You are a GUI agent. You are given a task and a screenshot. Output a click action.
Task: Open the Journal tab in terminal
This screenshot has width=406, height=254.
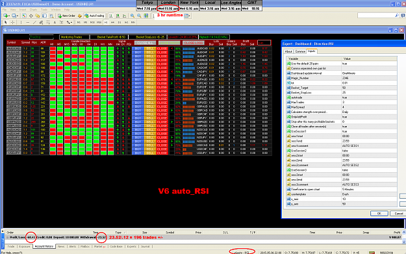(x=146, y=246)
